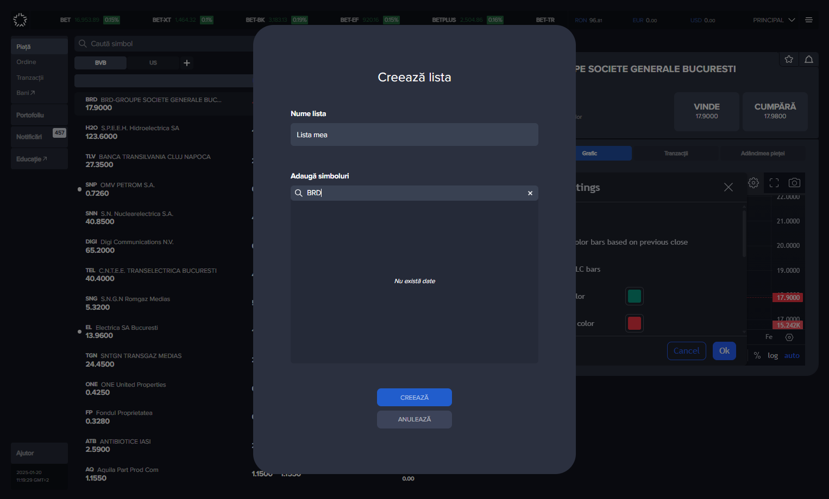This screenshot has width=829, height=499.
Task: Click the CREEAZĂ button
Action: 414,398
